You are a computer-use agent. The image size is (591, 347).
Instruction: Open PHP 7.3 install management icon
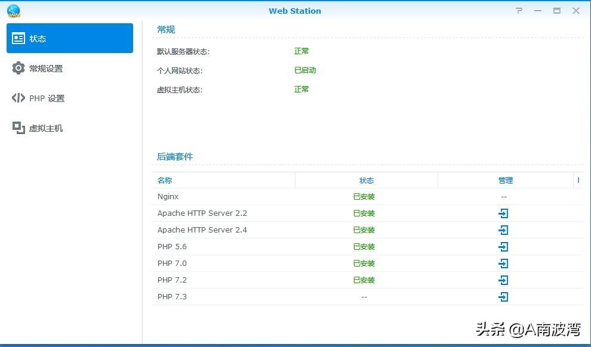[x=503, y=297]
